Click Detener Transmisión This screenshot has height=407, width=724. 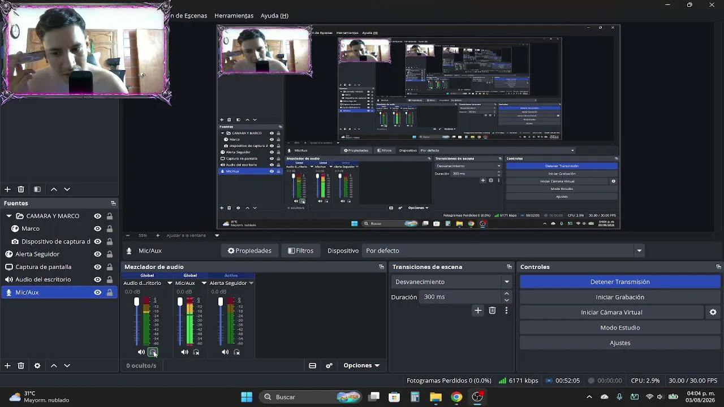click(620, 282)
